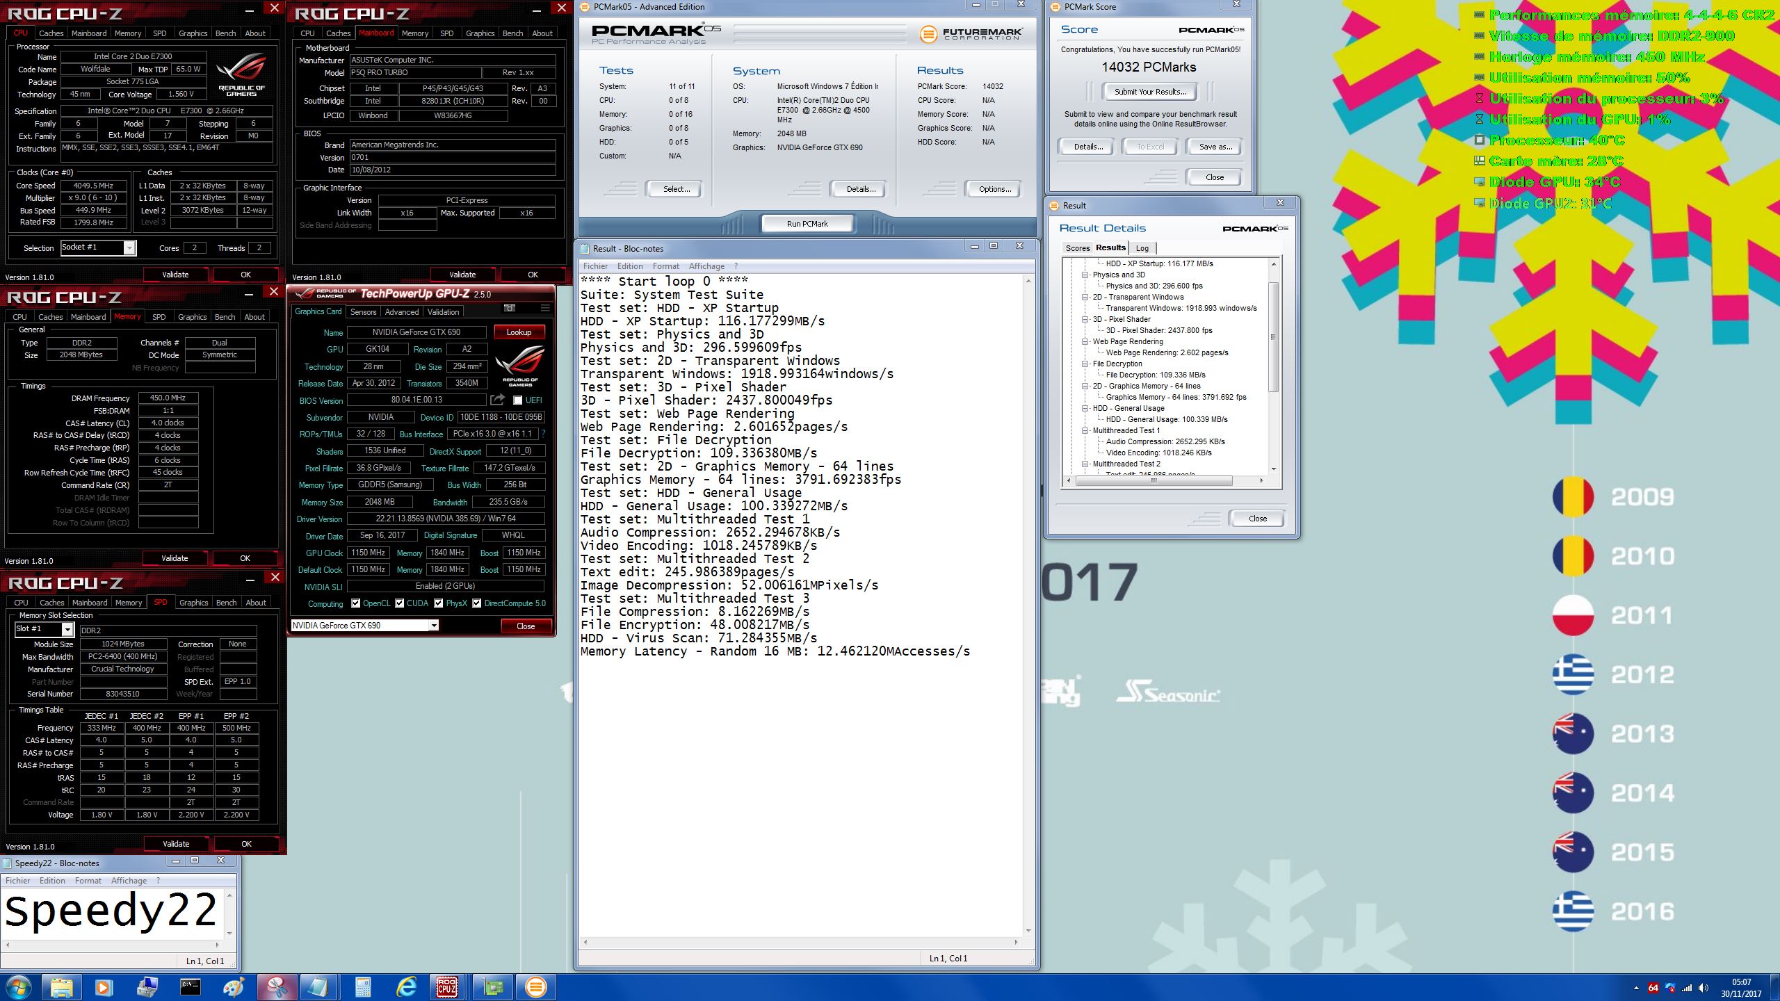Open the Command Prompt taskbar icon
This screenshot has height=1001, width=1780.
(190, 987)
